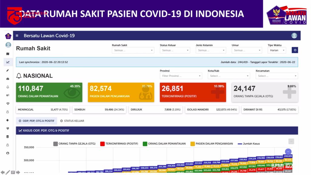Viewport: 311px width, 175px height.
Task: Open the hamburger menu beside Bersatu Lawan Covid-19
Action: [17, 36]
